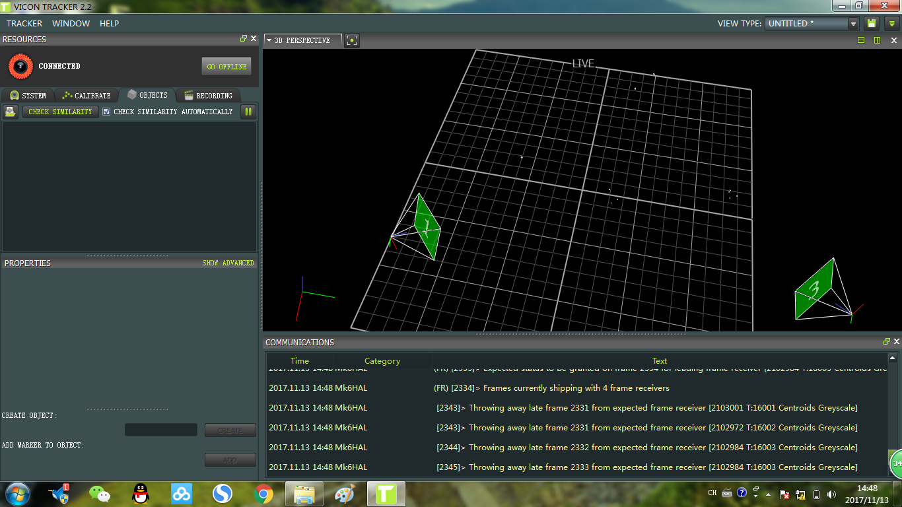The width and height of the screenshot is (902, 507).
Task: Switch to the Calibrate tab
Action: pos(86,96)
